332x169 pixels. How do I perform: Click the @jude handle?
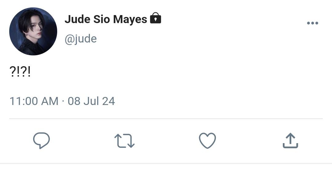point(81,39)
